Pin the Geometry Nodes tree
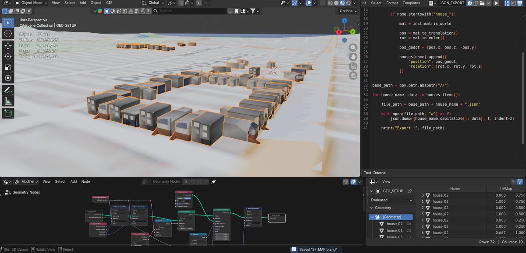Screen dimensions: 526x253 click(x=213, y=181)
